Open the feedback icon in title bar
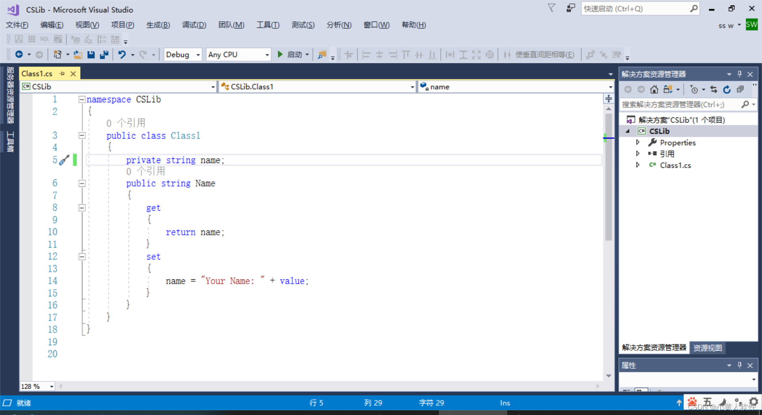 tap(570, 8)
